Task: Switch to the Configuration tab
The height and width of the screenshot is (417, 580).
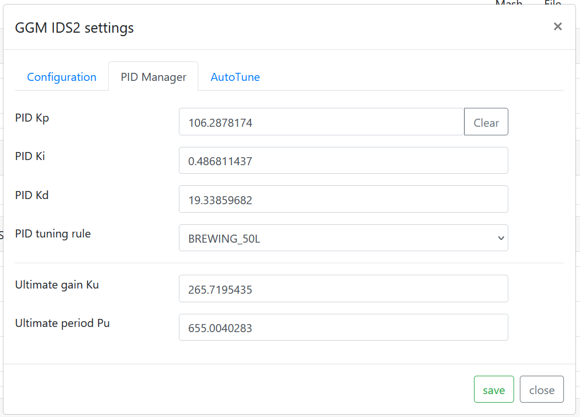Action: click(x=62, y=77)
